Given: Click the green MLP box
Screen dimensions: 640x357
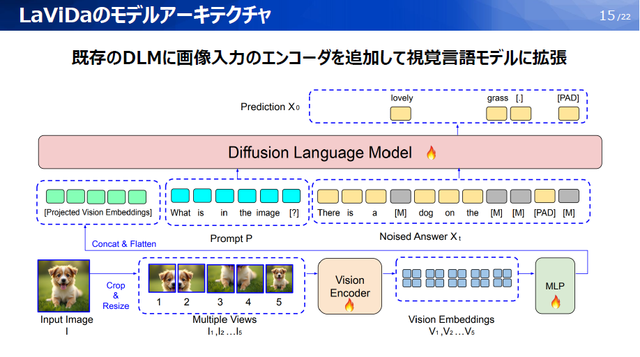Looking at the screenshot, I should [555, 286].
